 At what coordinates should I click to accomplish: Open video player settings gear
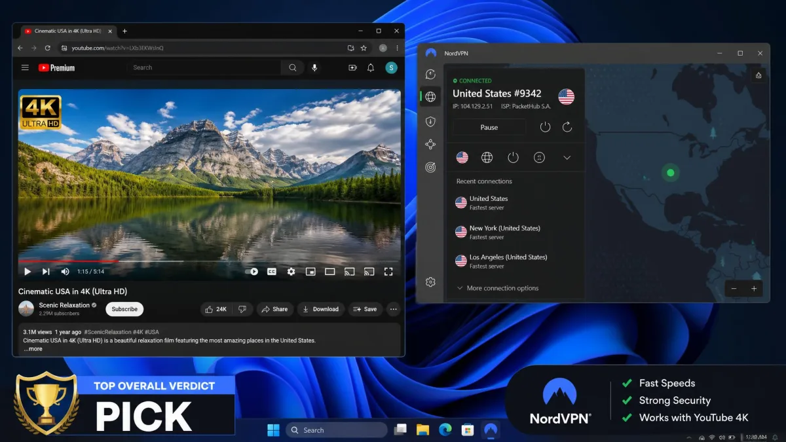[x=291, y=271]
